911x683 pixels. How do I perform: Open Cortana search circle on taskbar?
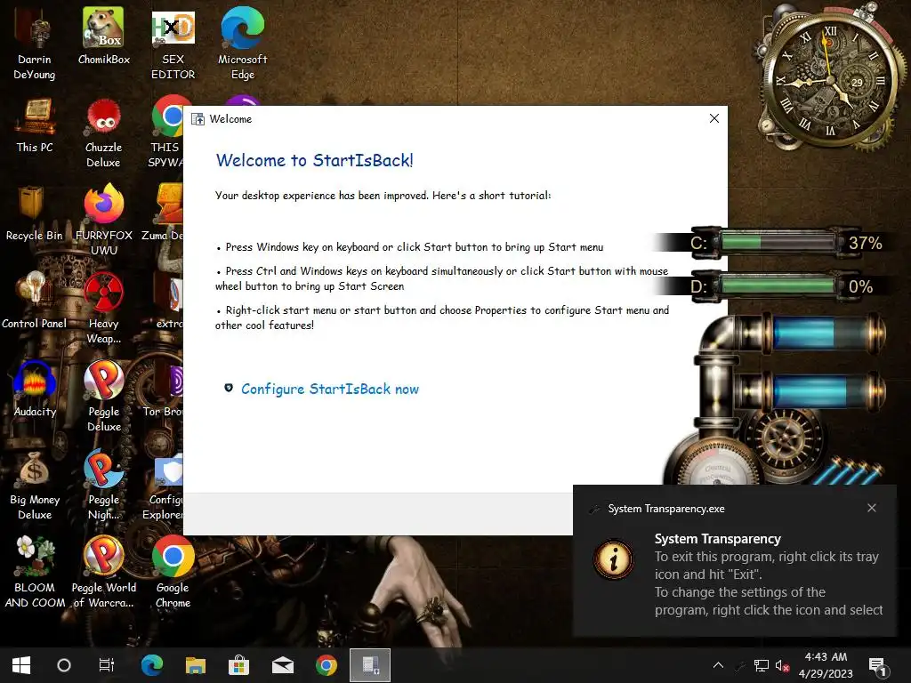click(64, 665)
